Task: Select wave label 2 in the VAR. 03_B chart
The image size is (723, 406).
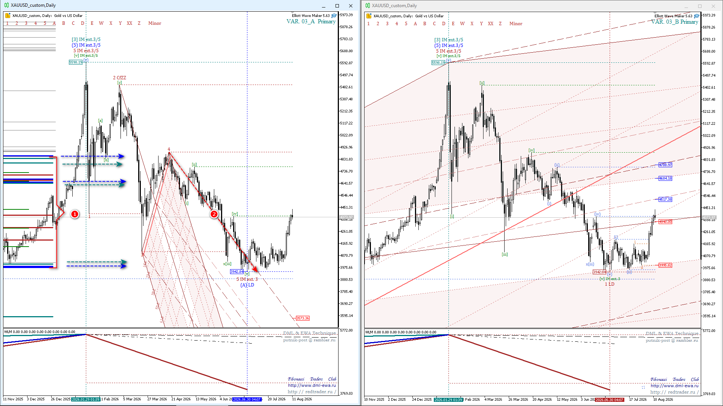Action: pos(378,24)
